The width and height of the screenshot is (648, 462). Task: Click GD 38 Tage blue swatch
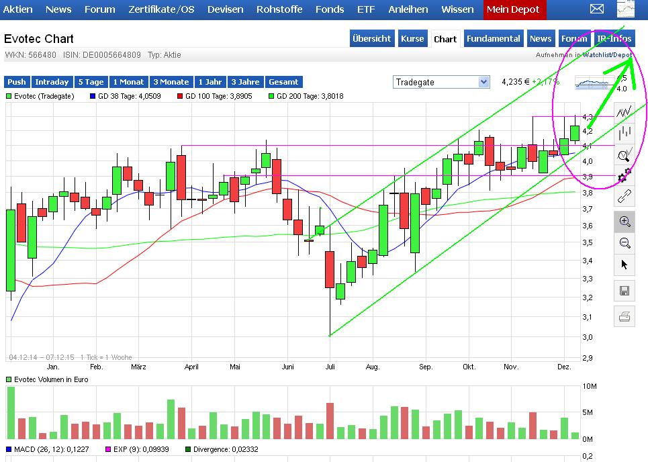[x=93, y=96]
